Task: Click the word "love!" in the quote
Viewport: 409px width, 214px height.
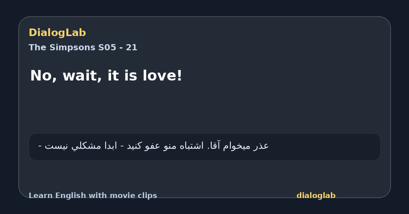Action: coord(162,76)
